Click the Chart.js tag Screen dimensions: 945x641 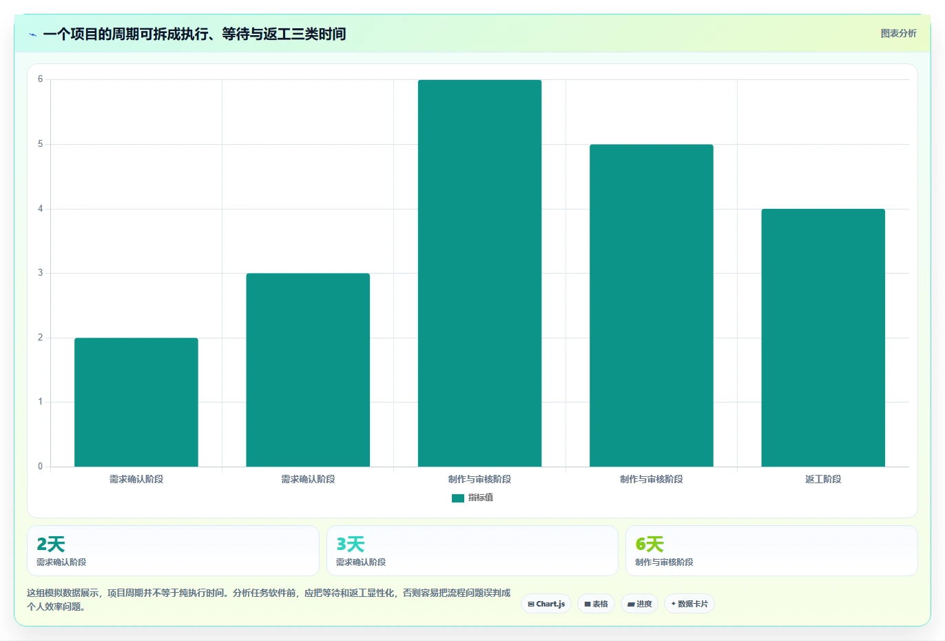tap(546, 604)
